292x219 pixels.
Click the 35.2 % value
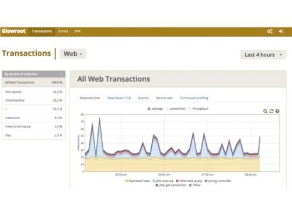57,92
